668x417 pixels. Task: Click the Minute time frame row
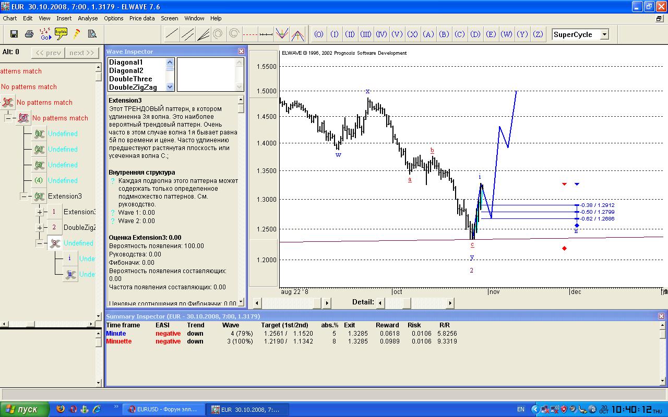pos(281,334)
